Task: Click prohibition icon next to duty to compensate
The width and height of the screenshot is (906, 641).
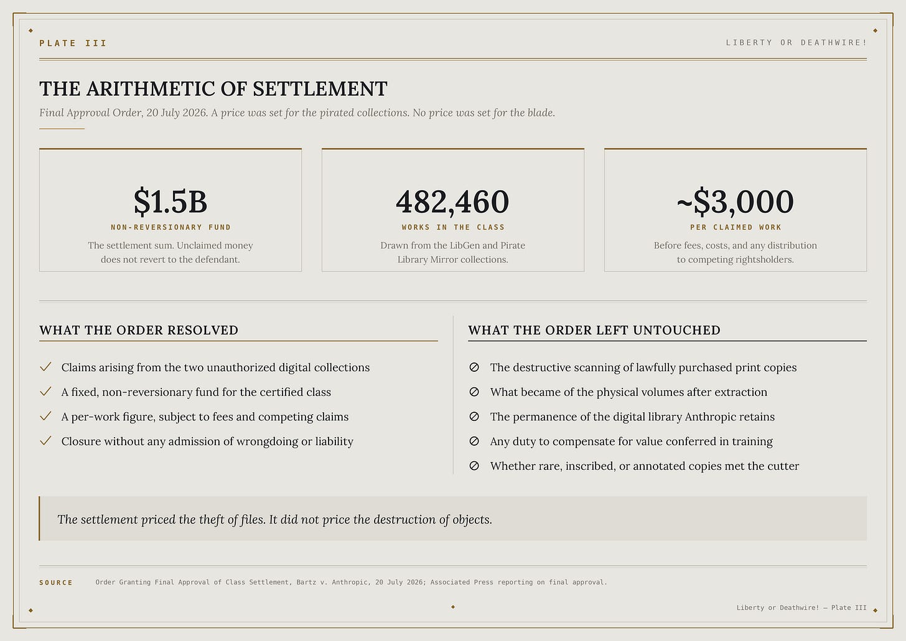Action: pyautogui.click(x=474, y=441)
